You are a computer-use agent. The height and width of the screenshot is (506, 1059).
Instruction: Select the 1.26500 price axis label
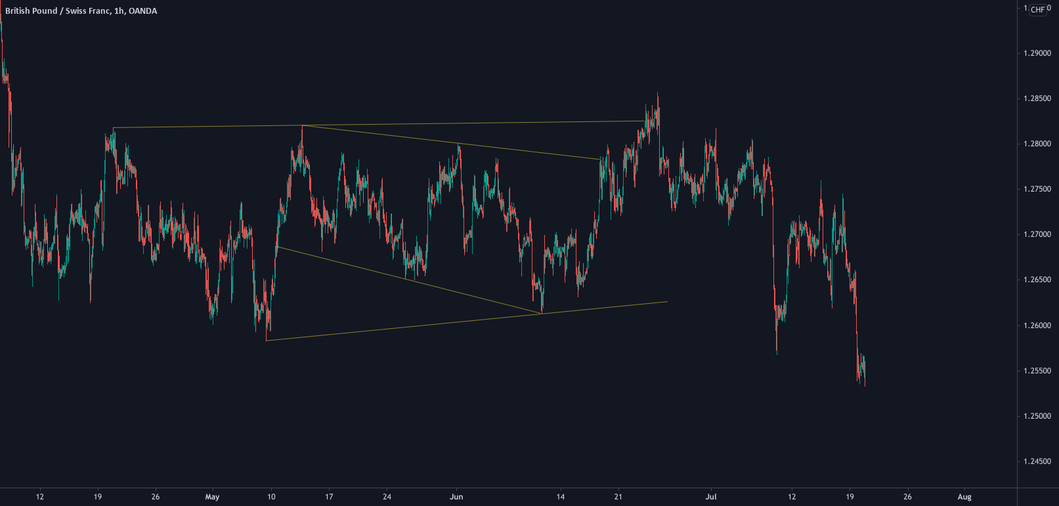1037,280
